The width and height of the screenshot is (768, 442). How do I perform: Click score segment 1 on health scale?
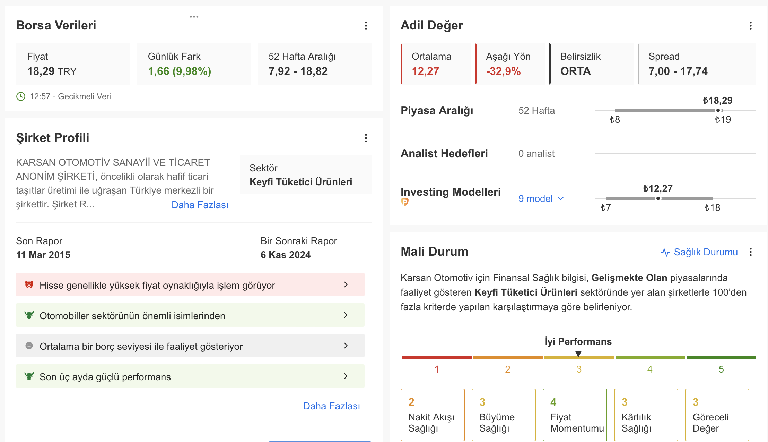click(437, 357)
